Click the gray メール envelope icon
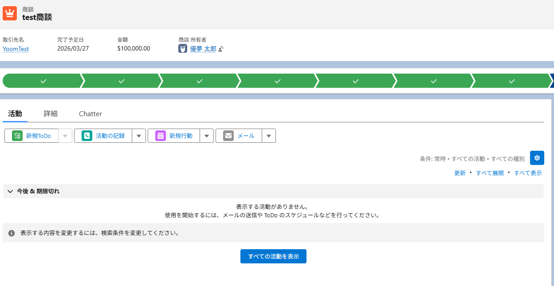554x286 pixels. (228, 136)
